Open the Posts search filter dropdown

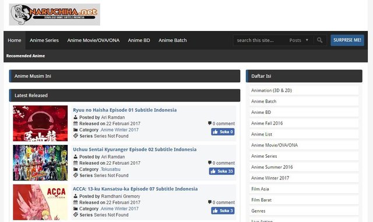coord(299,40)
